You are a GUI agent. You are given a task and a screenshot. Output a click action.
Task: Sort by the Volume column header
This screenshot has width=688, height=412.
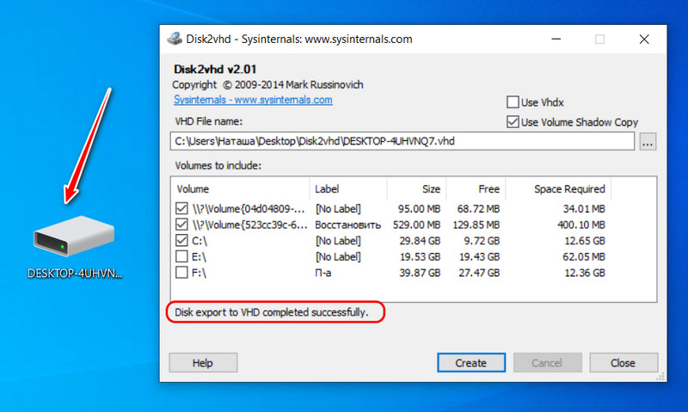tap(241, 189)
